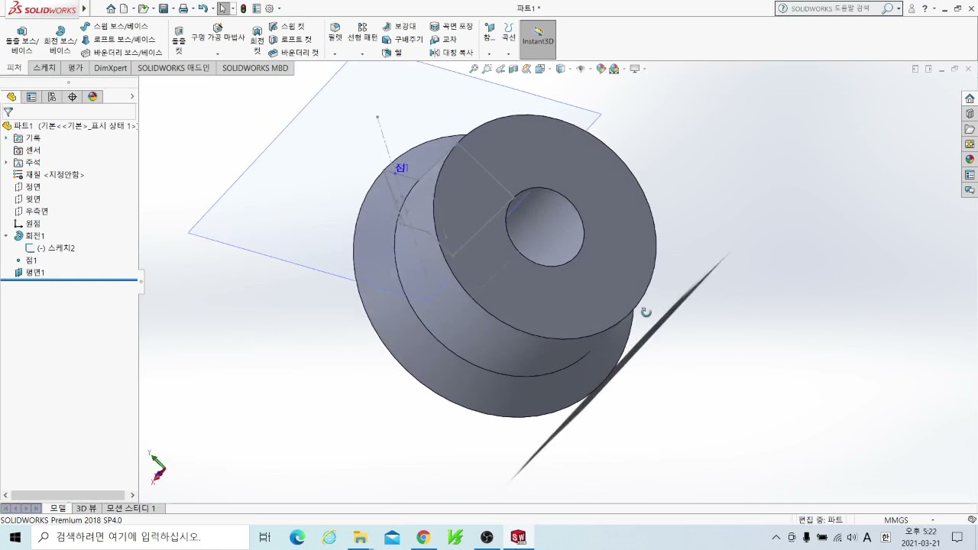Click the Print icon in quick toolbar

click(x=183, y=8)
